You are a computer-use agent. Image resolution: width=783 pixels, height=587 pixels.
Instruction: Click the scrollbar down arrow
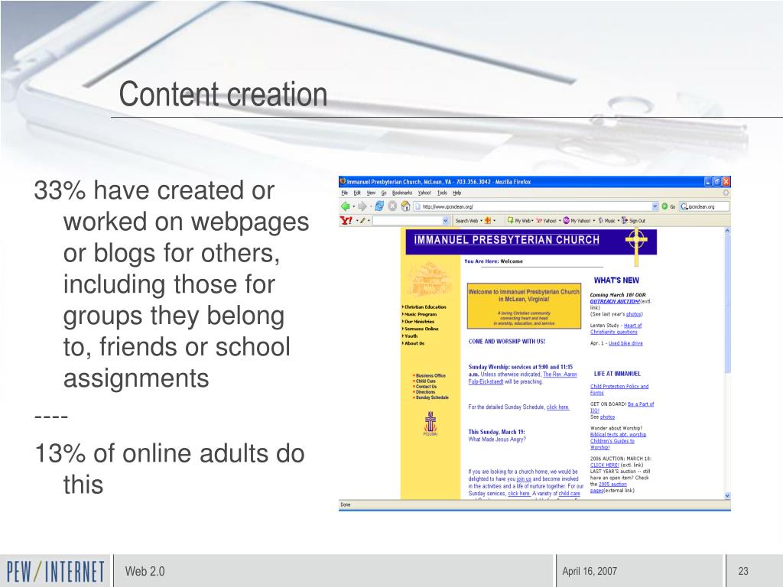(x=727, y=495)
